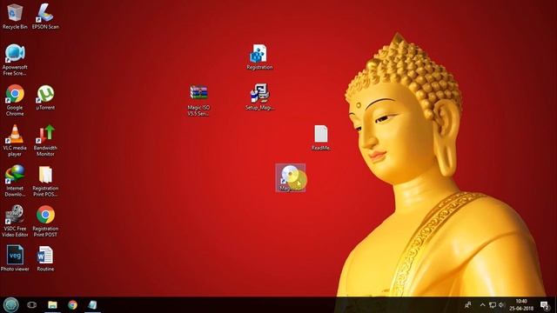This screenshot has width=557, height=313.
Task: Open the taskbar clock showing 10:40
Action: tap(521, 305)
